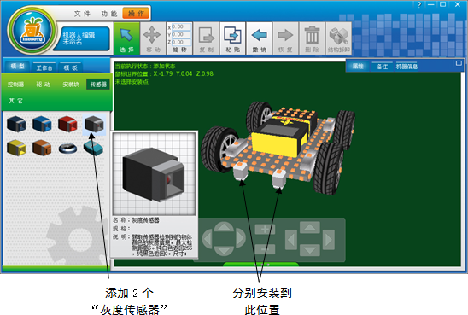Viewport: 468px width, 315px height.
Task: Click the 机器人编辑 未命名 title button
Action: [x=83, y=38]
